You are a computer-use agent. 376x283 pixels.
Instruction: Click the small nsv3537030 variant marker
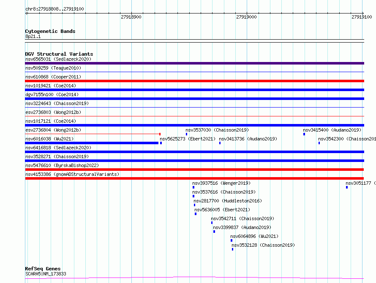[187, 134]
